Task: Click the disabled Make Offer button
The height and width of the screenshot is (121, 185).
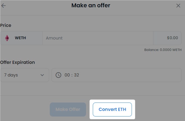Action: tap(68, 110)
